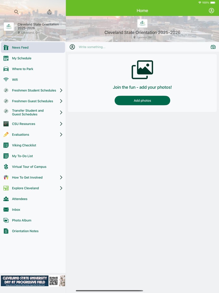Expand Evaluations chevron
The width and height of the screenshot is (219, 293).
coord(61,134)
